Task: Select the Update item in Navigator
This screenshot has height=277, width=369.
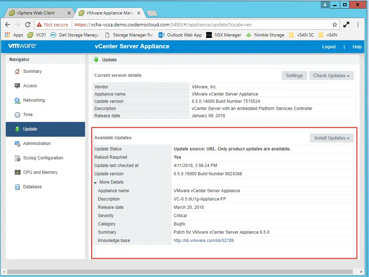Action: click(x=45, y=129)
